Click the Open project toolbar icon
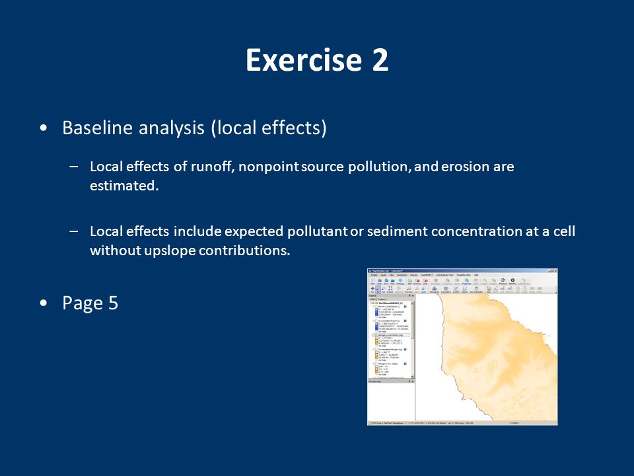Image resolution: width=634 pixels, height=476 pixels. (379, 282)
